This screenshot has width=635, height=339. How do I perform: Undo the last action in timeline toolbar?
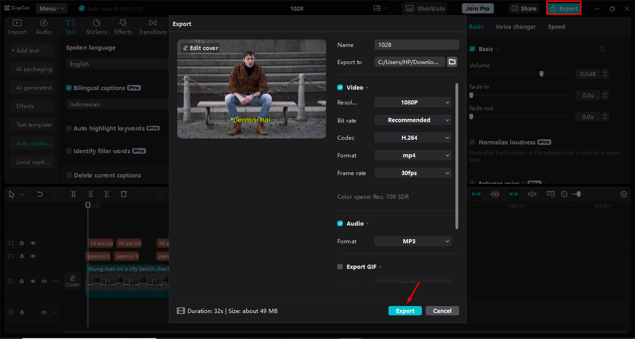[40, 194]
